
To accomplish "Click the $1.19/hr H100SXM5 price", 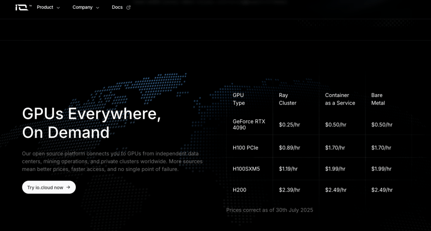I will click(288, 169).
